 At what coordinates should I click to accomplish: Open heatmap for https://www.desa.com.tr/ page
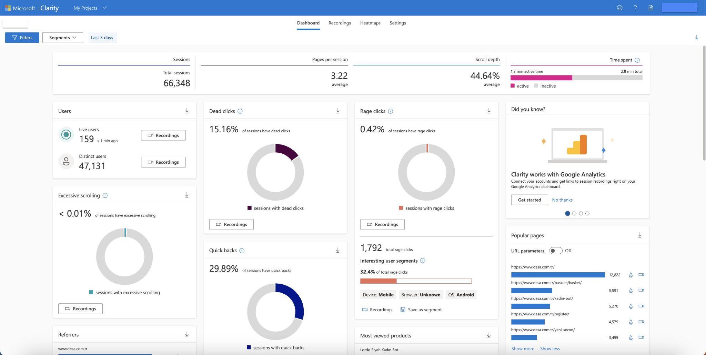coord(631,275)
